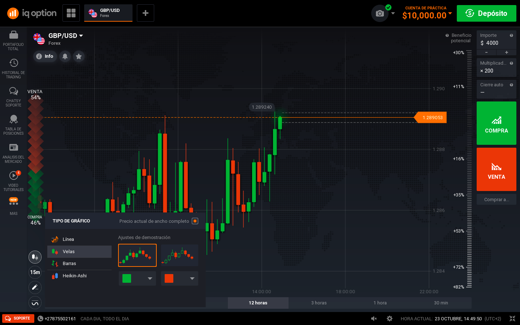The width and height of the screenshot is (520, 325).
Task: Open the Multiplicador × 200 selector
Action: [497, 68]
